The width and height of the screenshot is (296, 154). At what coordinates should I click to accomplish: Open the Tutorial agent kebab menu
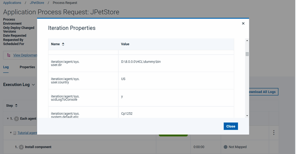[x=274, y=133]
